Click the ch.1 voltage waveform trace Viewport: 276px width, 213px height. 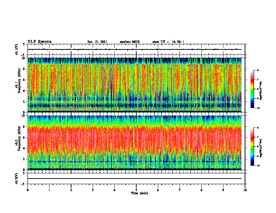click(x=135, y=49)
